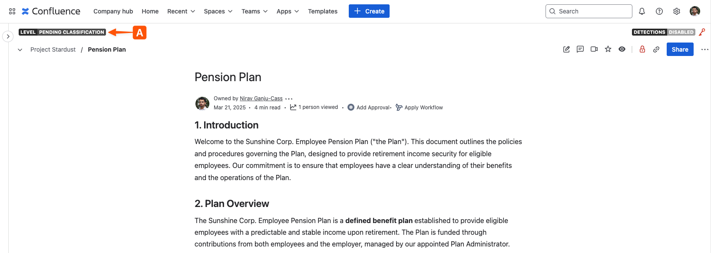Image resolution: width=711 pixels, height=253 pixels.
Task: Go to the Templates menu item
Action: click(x=323, y=11)
